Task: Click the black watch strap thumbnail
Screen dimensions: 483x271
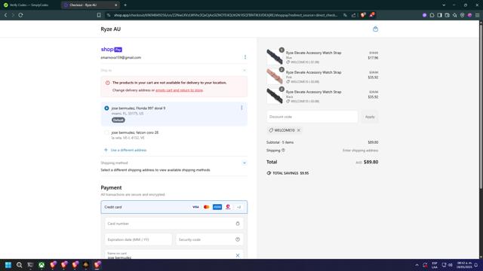Action: 275,96
